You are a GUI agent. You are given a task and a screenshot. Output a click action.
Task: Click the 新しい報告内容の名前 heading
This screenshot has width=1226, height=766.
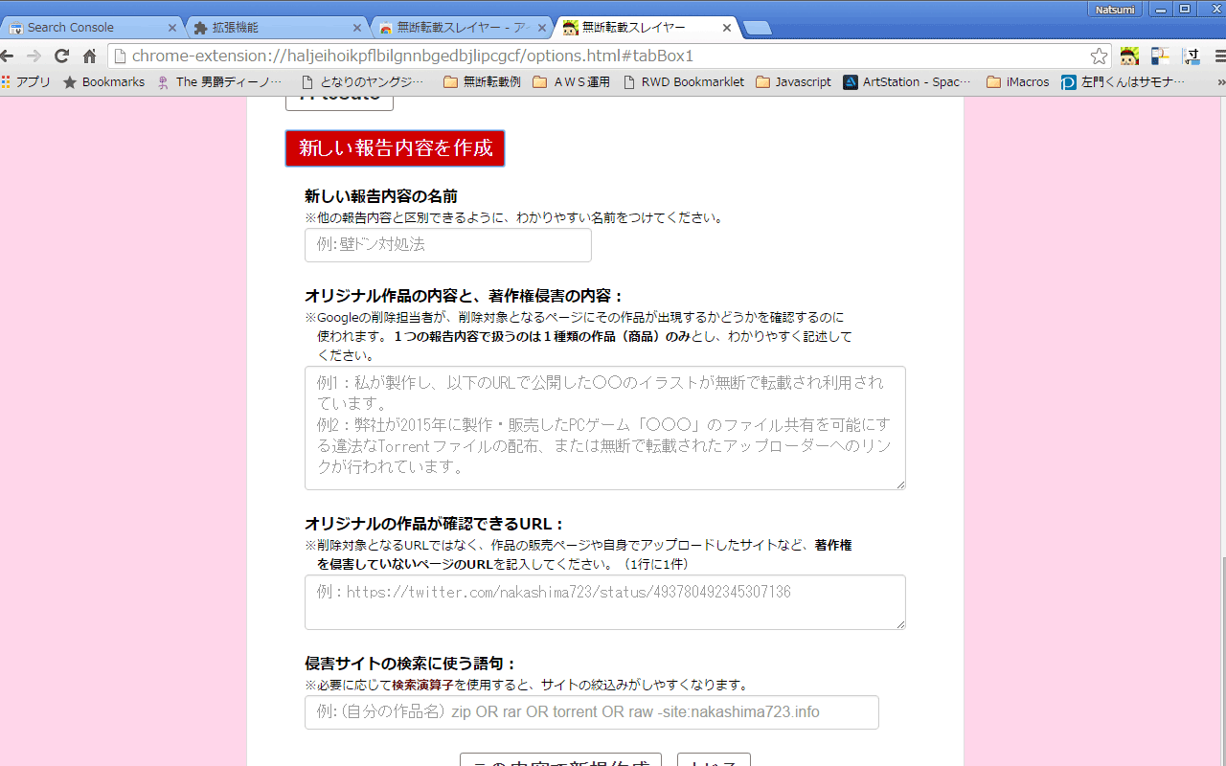381,196
